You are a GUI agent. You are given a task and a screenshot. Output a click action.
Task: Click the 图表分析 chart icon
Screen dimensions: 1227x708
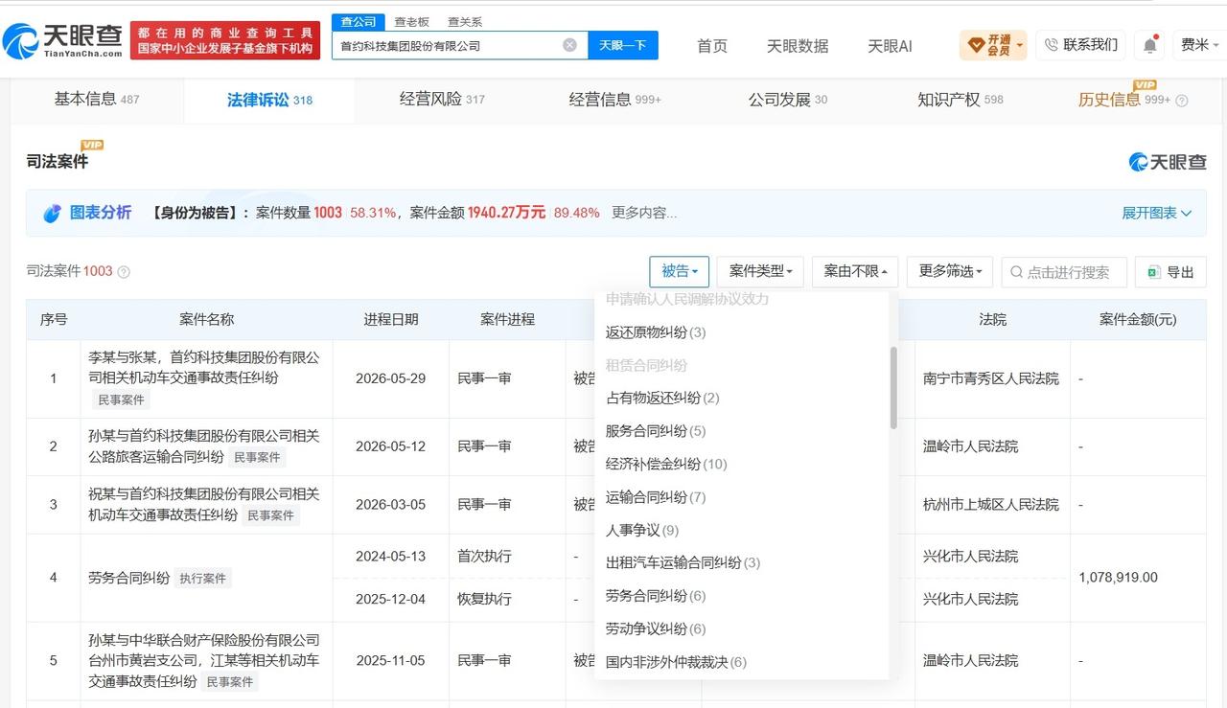[x=52, y=213]
